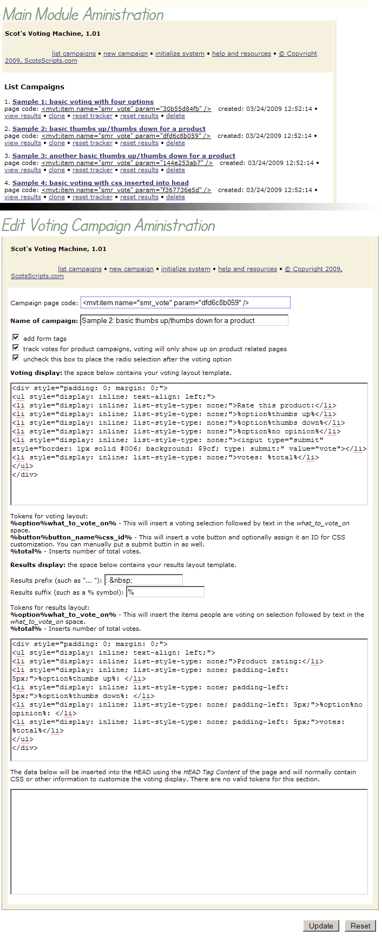View results for Sample 1 campaign
The image size is (382, 936).
click(x=23, y=116)
